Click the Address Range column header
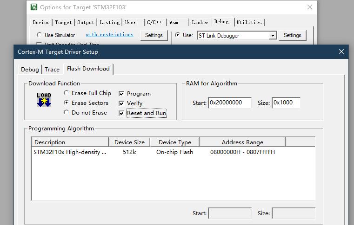The width and height of the screenshot is (354, 225). coord(242,142)
